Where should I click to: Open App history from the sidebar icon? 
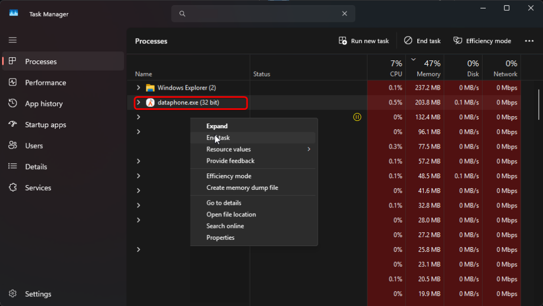[x=13, y=103]
